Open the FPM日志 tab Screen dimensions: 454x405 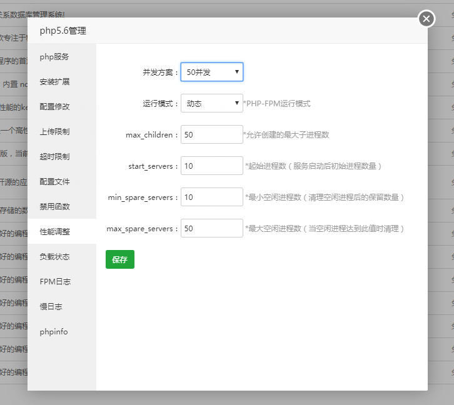(54, 282)
